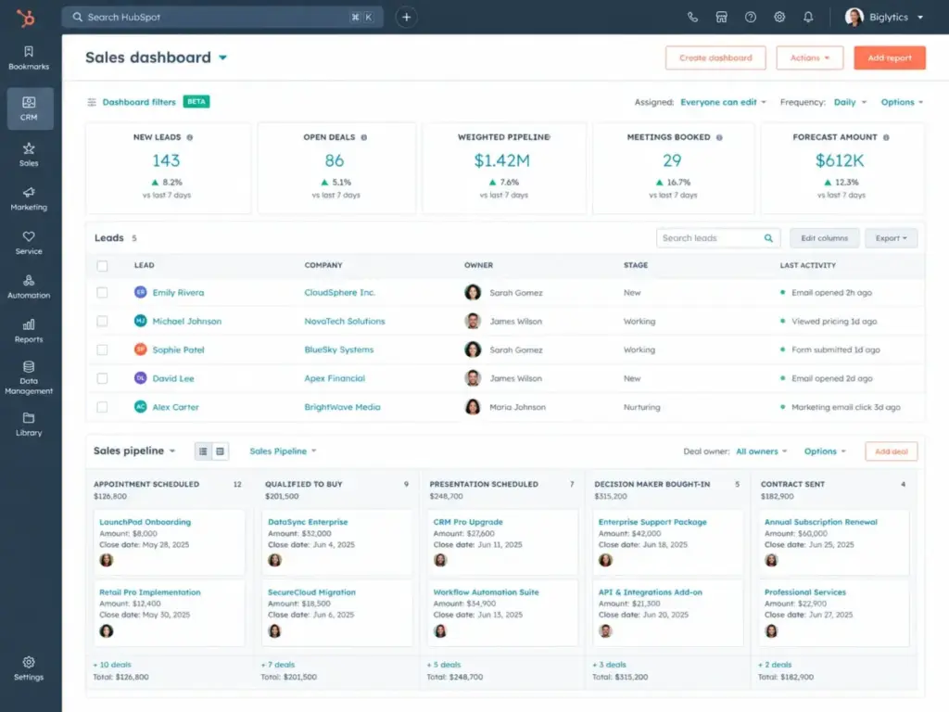
Task: Click the plus create button in top bar
Action: [x=407, y=17]
